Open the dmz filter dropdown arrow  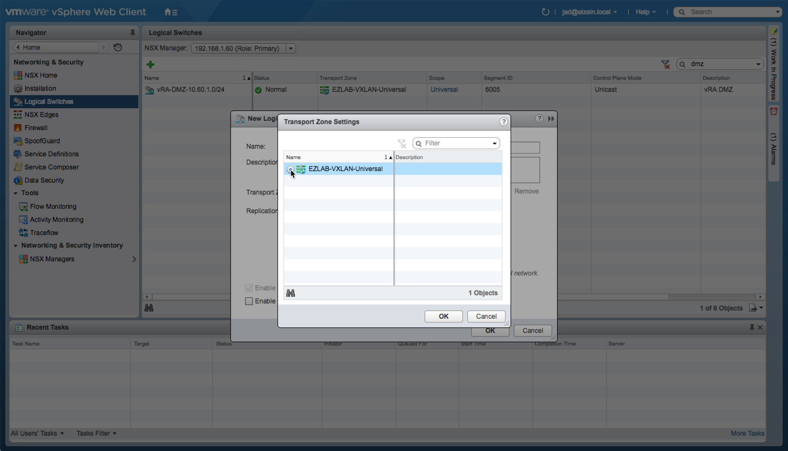(x=758, y=65)
